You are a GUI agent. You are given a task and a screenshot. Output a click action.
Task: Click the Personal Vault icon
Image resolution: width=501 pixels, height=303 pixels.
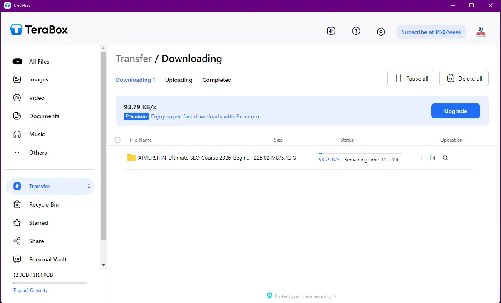pyautogui.click(x=17, y=259)
